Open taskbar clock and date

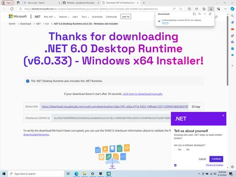coord(222,174)
